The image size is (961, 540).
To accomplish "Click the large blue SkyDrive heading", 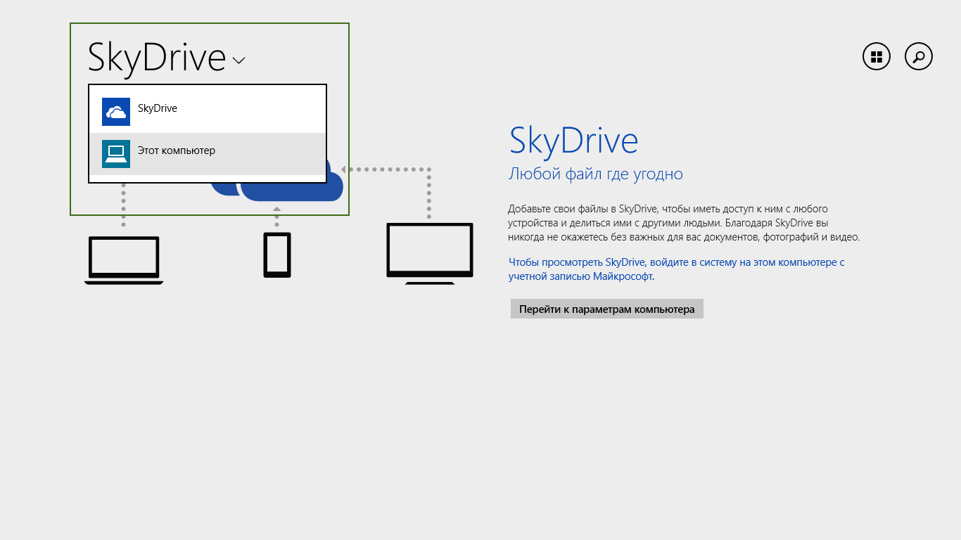I will tap(573, 141).
